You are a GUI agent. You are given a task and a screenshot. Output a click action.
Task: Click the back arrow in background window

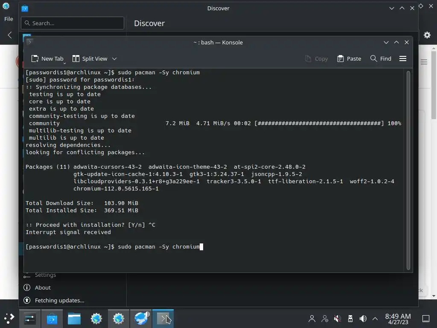(10, 35)
